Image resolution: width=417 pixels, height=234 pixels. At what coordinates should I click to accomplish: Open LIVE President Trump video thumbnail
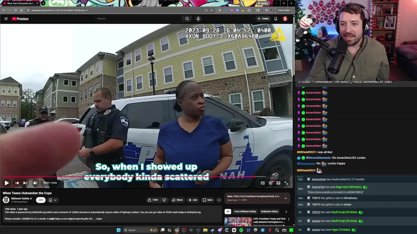click(238, 221)
